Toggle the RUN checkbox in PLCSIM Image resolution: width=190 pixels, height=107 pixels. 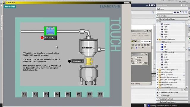(x=136, y=60)
